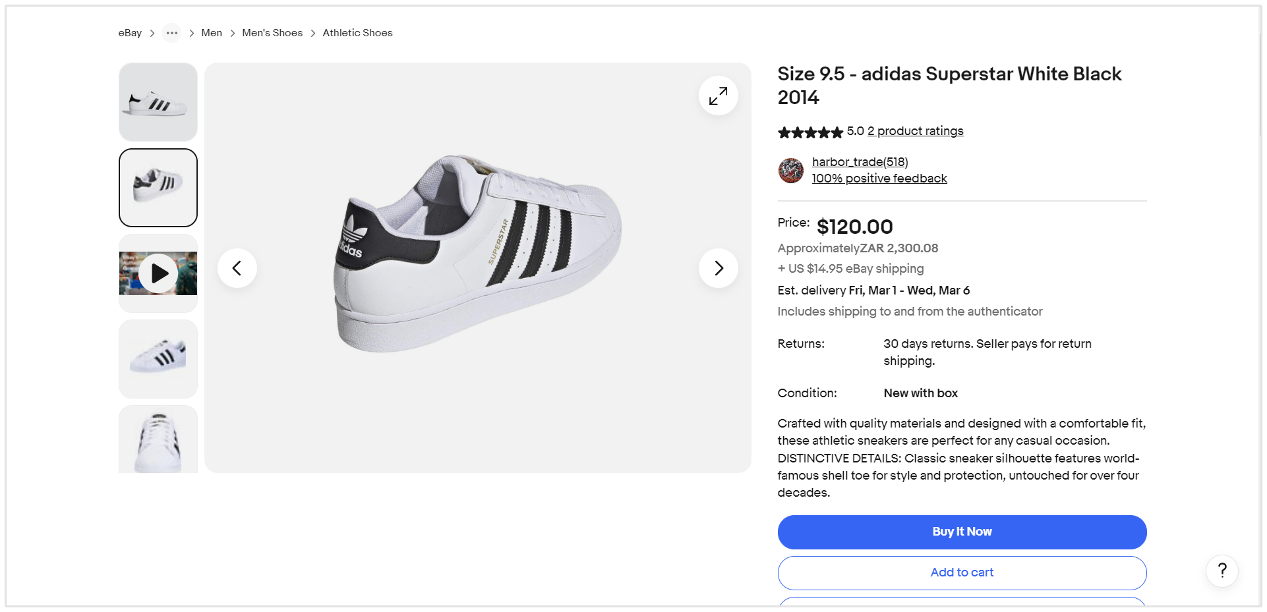This screenshot has height=612, width=1267.
Task: Select the first side-view shoe thumbnail
Action: (158, 102)
